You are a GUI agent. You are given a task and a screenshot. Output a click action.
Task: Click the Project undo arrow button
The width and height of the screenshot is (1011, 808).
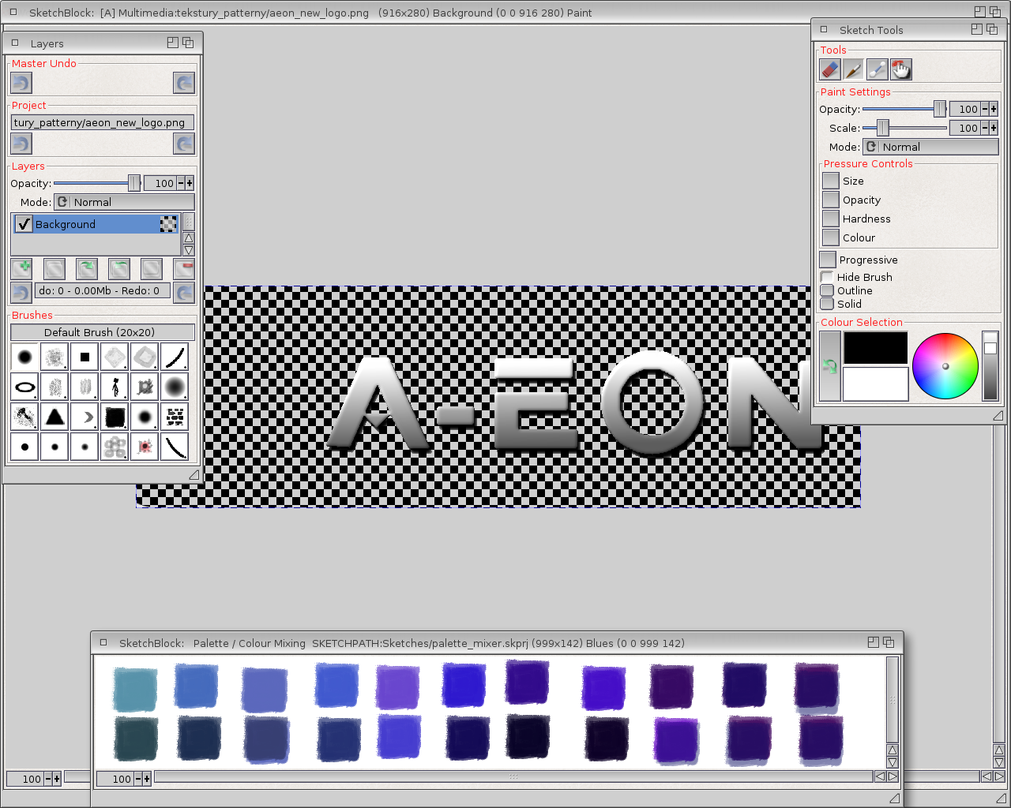click(21, 144)
